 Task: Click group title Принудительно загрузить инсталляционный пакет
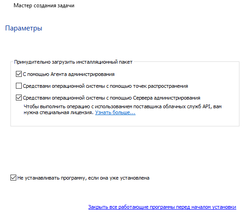coord(73,62)
